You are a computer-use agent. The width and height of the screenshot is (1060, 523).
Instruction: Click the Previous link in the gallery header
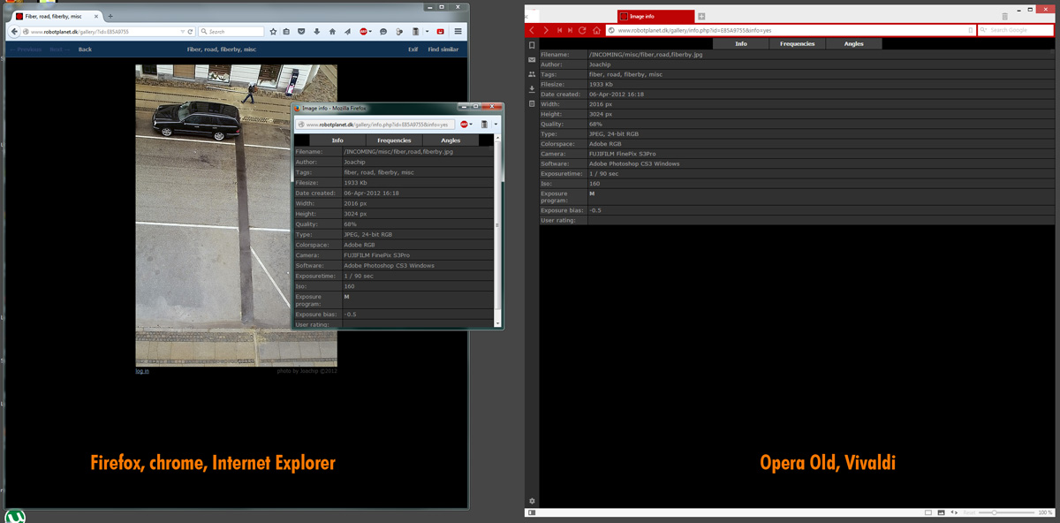[26, 49]
